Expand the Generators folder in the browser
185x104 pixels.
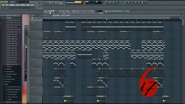point(10,72)
